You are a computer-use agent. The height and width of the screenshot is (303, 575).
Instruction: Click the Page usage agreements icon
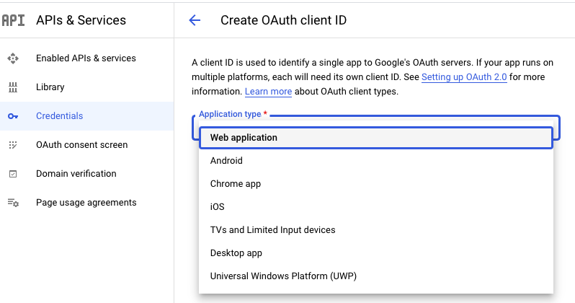pyautogui.click(x=13, y=203)
